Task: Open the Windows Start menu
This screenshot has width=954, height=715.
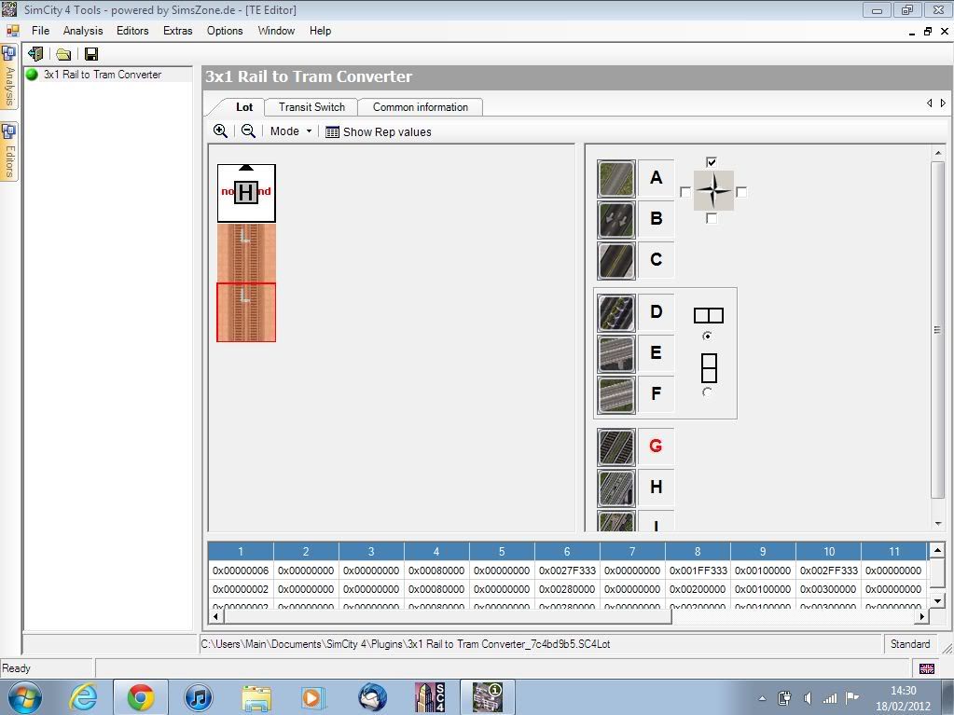Action: pyautogui.click(x=25, y=696)
